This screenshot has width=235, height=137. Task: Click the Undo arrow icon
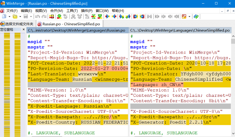(x=38, y=16)
